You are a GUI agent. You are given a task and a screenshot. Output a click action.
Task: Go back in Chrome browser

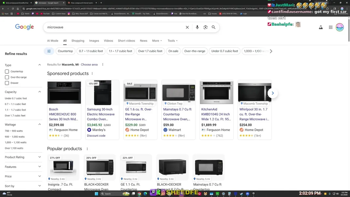[3, 8]
